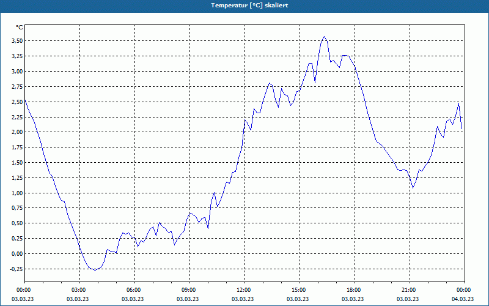Select the 2,25 y-axis label
The image size is (489, 306).
pos(17,117)
